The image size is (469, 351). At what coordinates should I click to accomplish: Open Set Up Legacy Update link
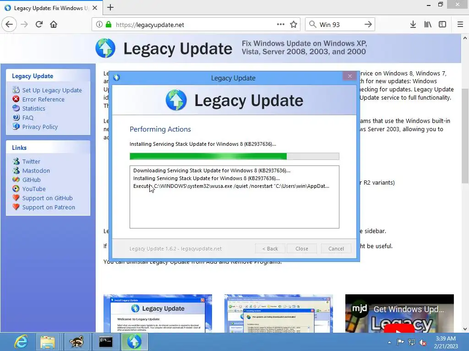[52, 90]
